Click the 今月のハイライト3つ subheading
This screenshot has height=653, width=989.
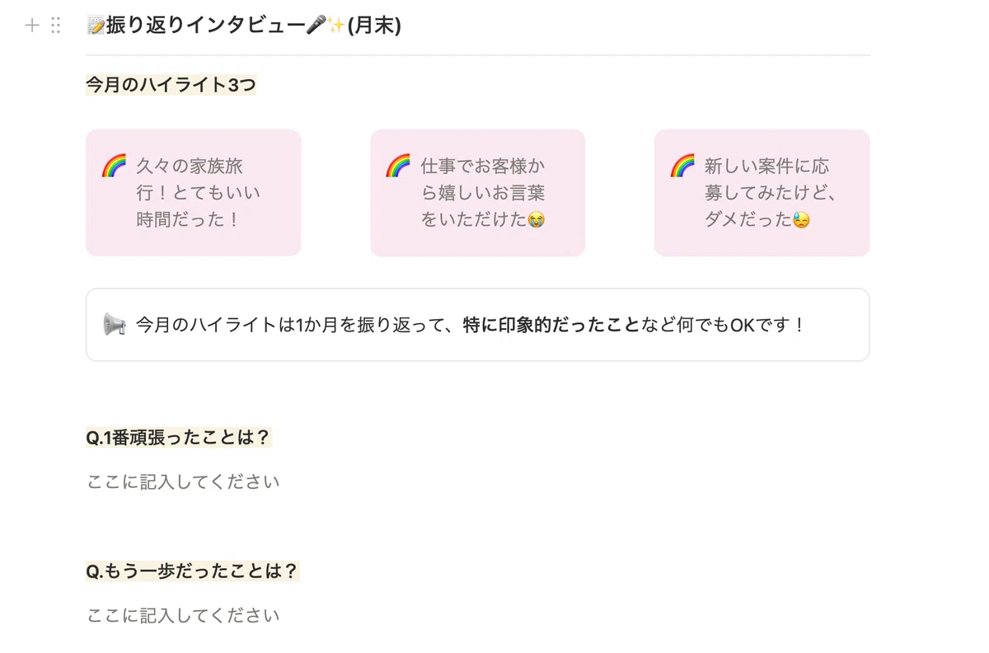pyautogui.click(x=171, y=85)
